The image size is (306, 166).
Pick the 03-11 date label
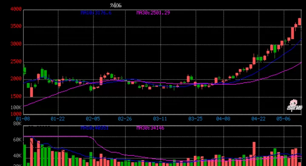pos(160,119)
